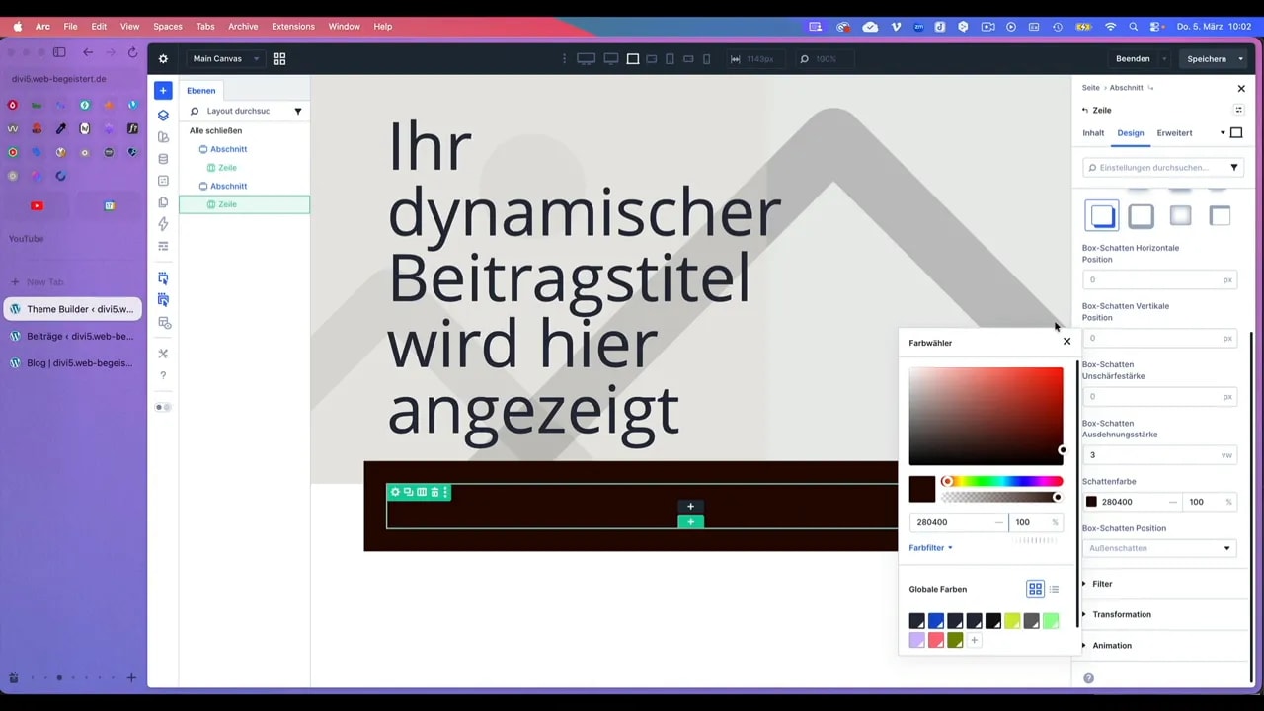Switch to the Erweitert tab
Viewport: 1264px width, 711px height.
pos(1174,132)
